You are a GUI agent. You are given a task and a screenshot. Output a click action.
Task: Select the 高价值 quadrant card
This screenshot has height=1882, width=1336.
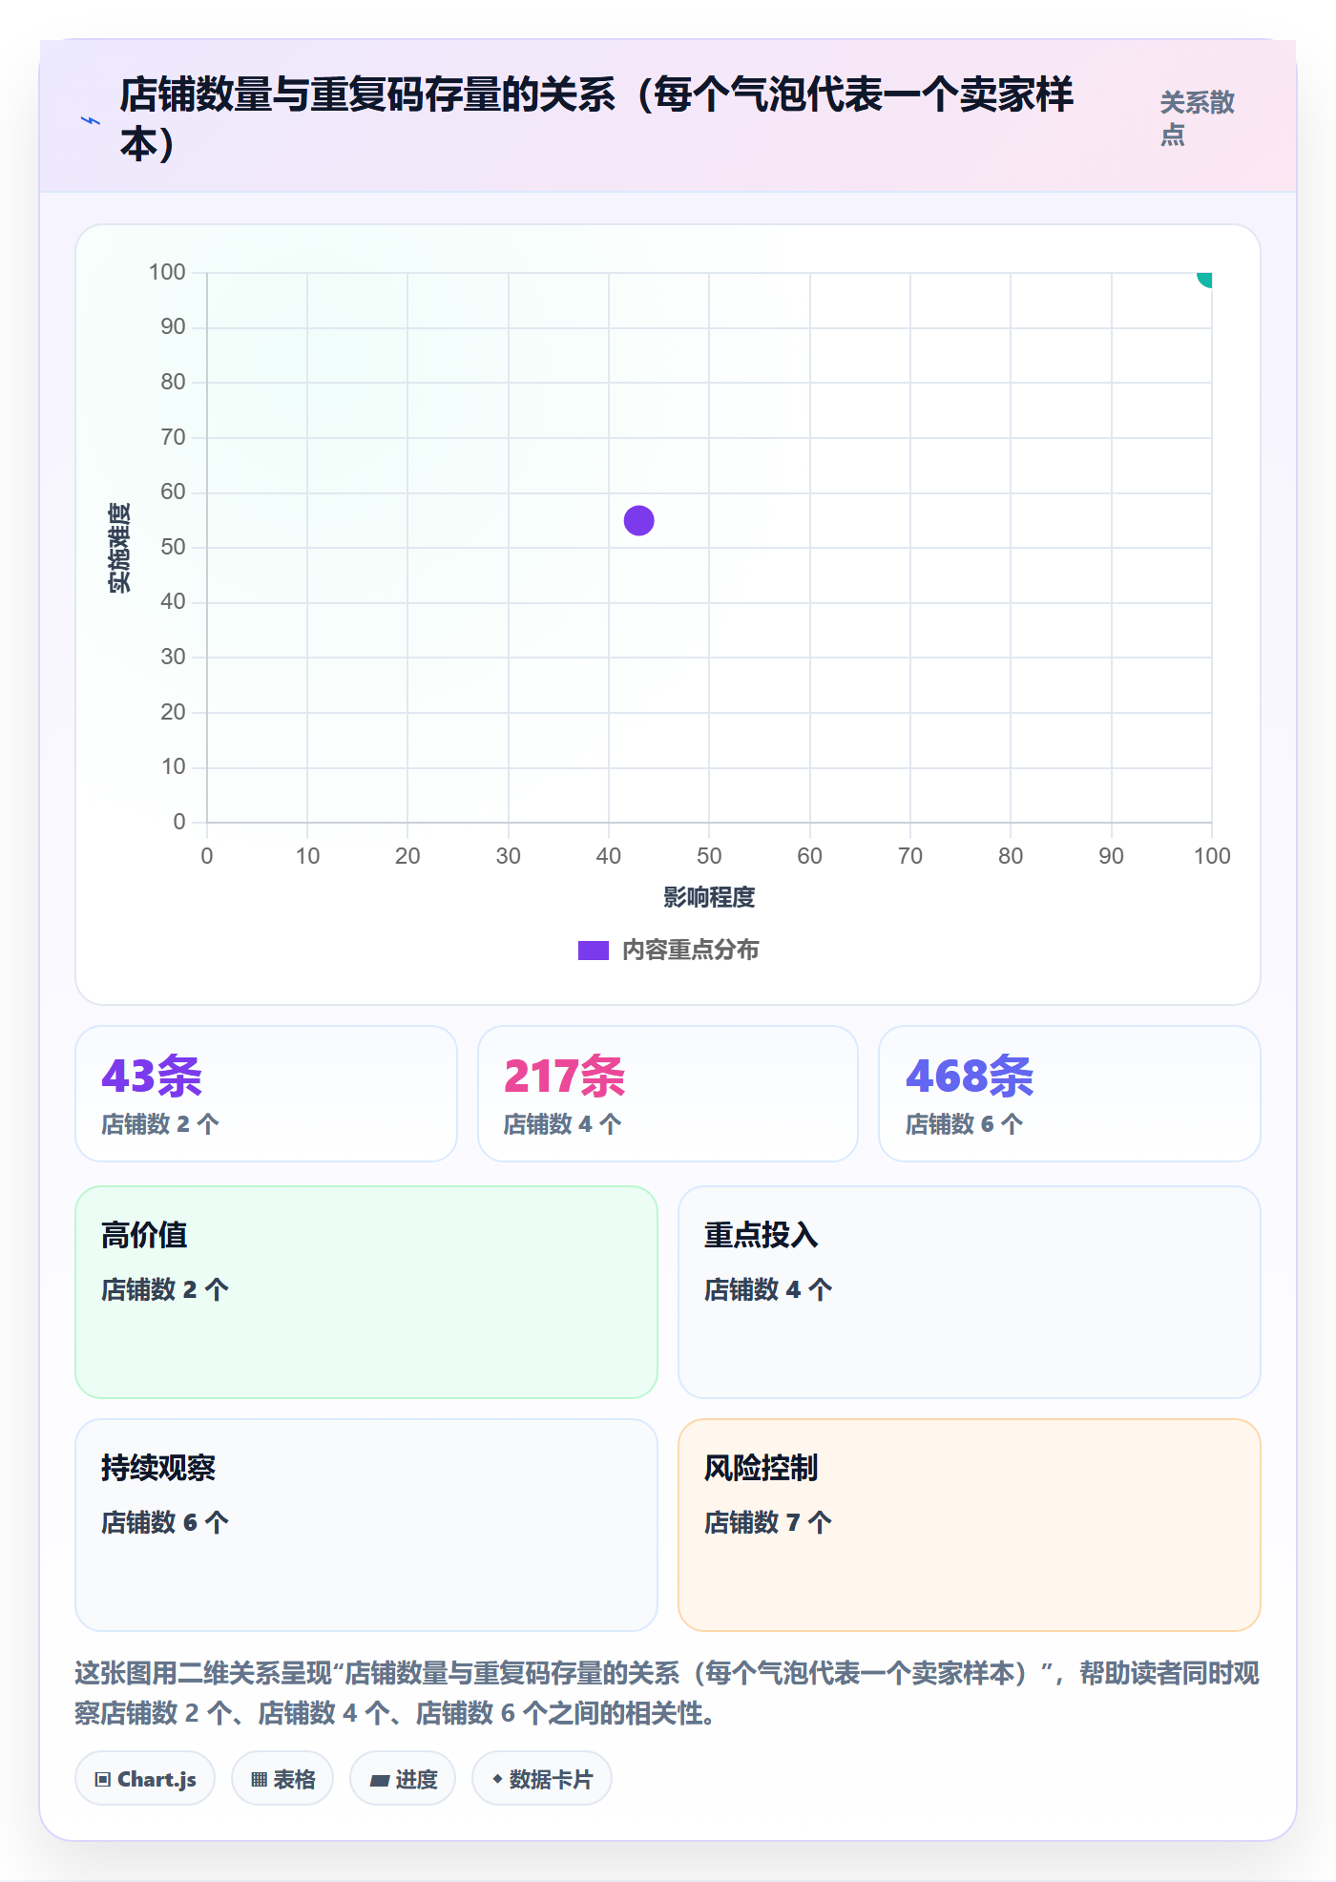[x=366, y=1292]
